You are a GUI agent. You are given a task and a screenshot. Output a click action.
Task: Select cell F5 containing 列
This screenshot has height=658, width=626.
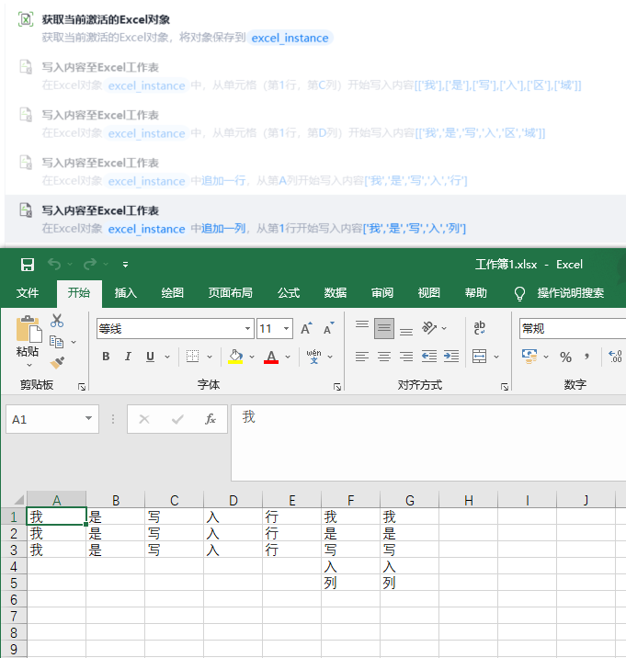tap(350, 584)
